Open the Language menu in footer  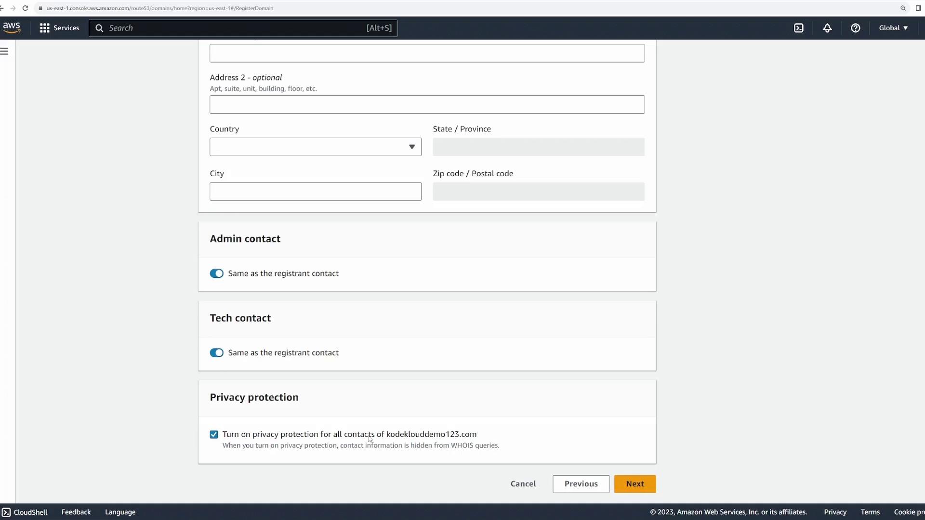(x=120, y=512)
